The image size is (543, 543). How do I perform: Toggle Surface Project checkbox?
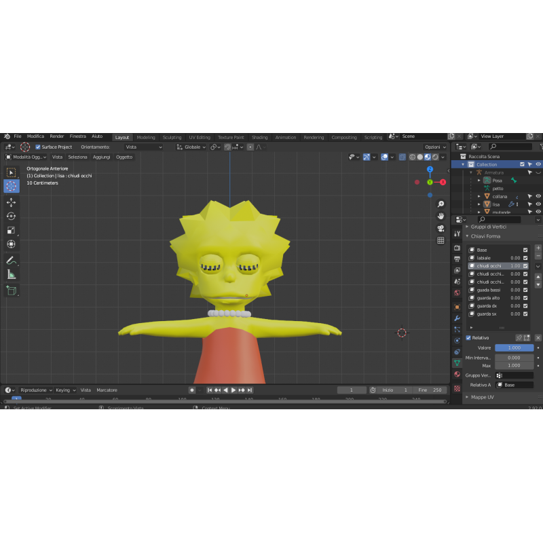tap(38, 147)
